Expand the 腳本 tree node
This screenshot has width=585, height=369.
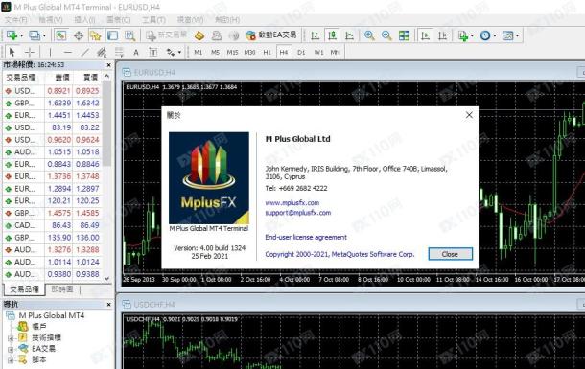11,360
